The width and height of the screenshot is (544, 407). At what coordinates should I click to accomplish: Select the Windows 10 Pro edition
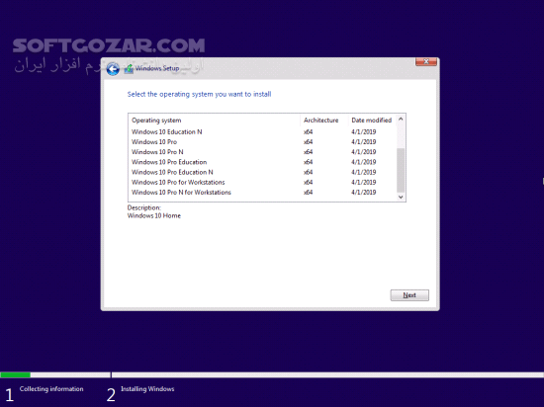pyautogui.click(x=262, y=141)
